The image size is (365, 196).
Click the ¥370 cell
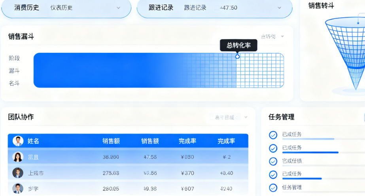click(187, 173)
